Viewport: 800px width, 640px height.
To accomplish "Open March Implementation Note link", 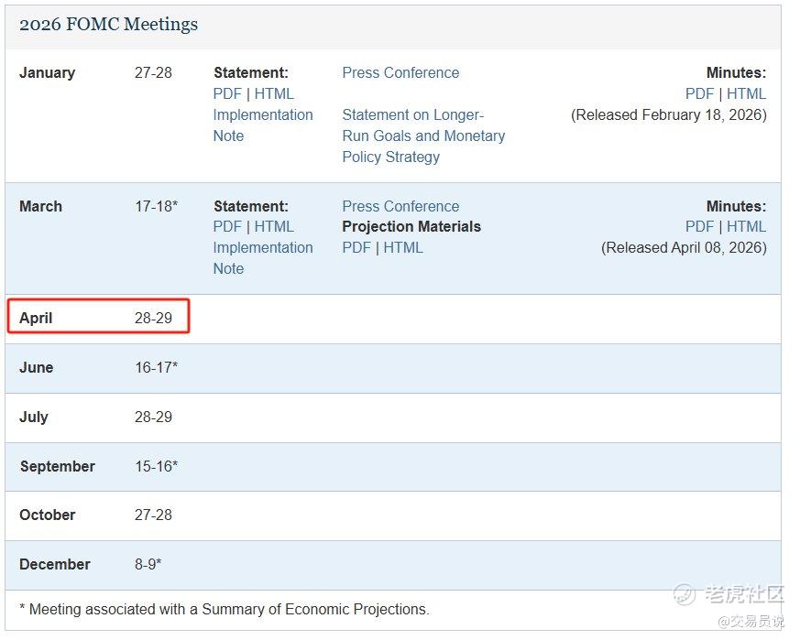I will tap(262, 257).
